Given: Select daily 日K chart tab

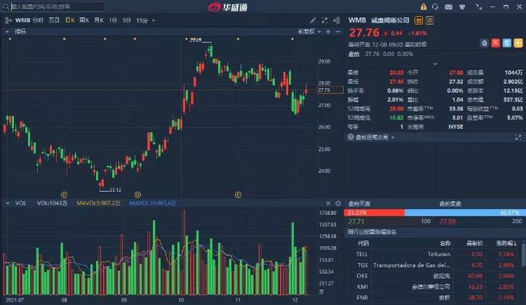Looking at the screenshot, I should click(x=70, y=20).
